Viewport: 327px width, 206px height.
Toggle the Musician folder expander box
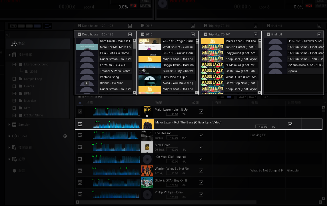tap(14, 101)
